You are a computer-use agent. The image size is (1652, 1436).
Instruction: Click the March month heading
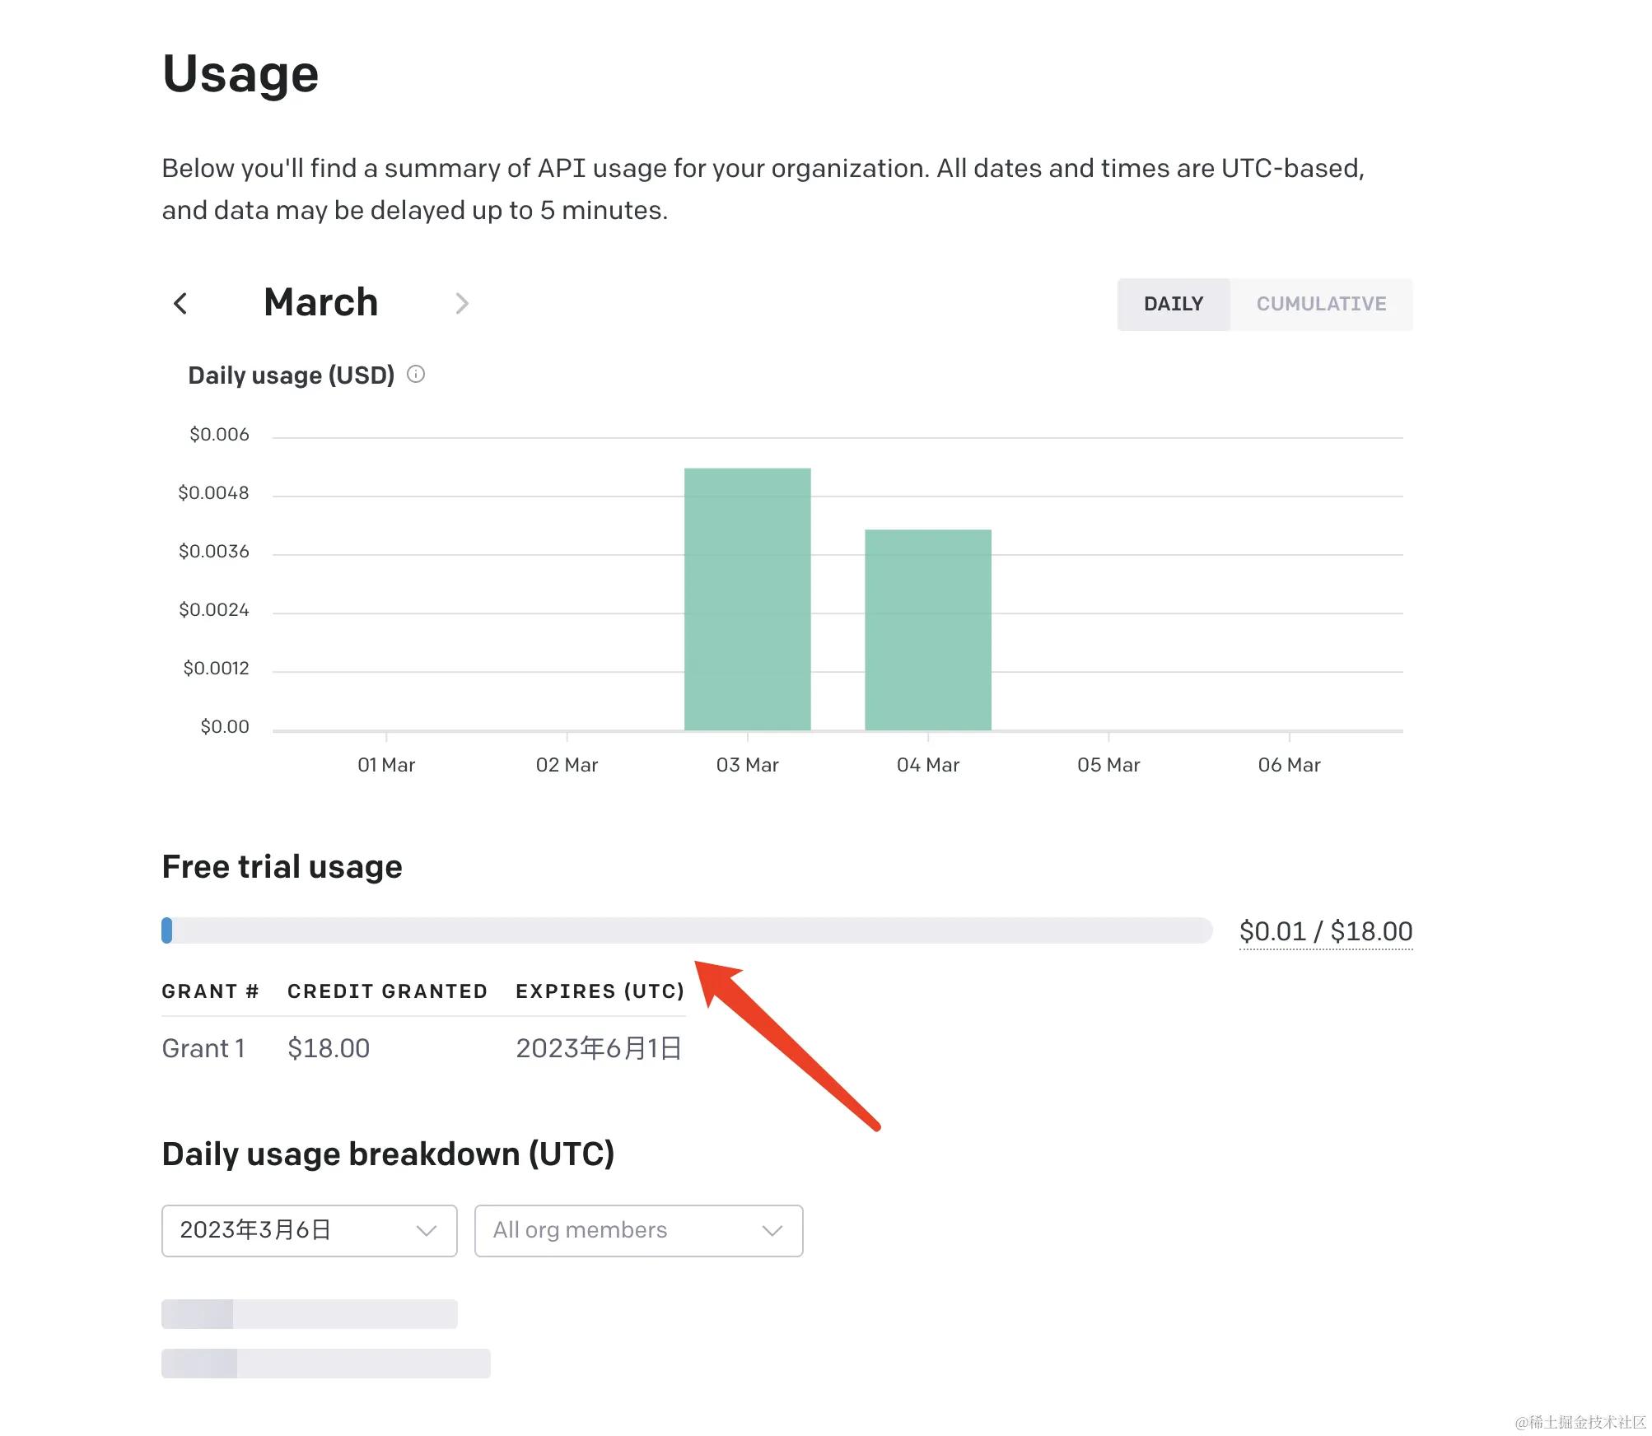[x=320, y=302]
